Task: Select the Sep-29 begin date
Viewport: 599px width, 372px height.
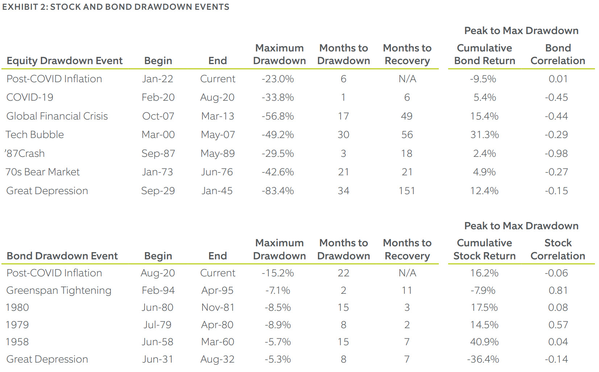Action: pyautogui.click(x=158, y=191)
